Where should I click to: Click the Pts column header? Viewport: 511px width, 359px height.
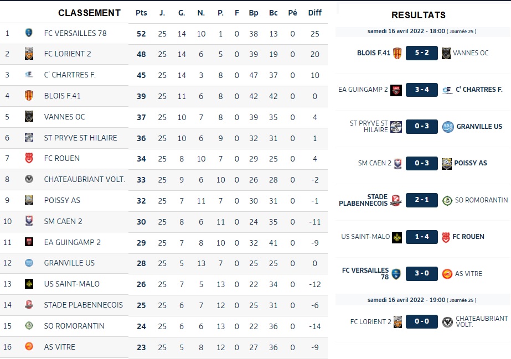141,13
